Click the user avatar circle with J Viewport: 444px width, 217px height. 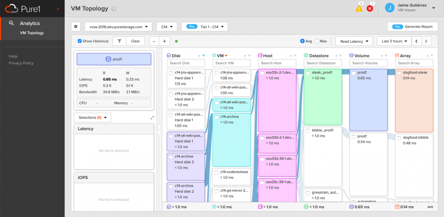(390, 8)
